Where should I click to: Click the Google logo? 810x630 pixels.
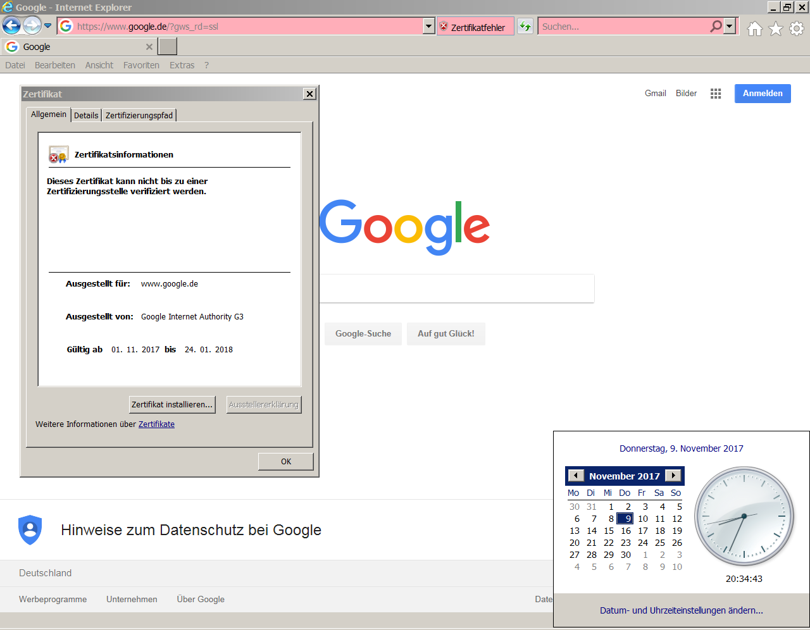coord(404,227)
